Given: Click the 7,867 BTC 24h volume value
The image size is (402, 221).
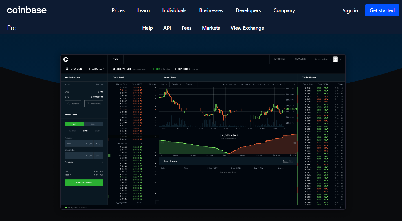Looking at the screenshot, I should [181, 69].
